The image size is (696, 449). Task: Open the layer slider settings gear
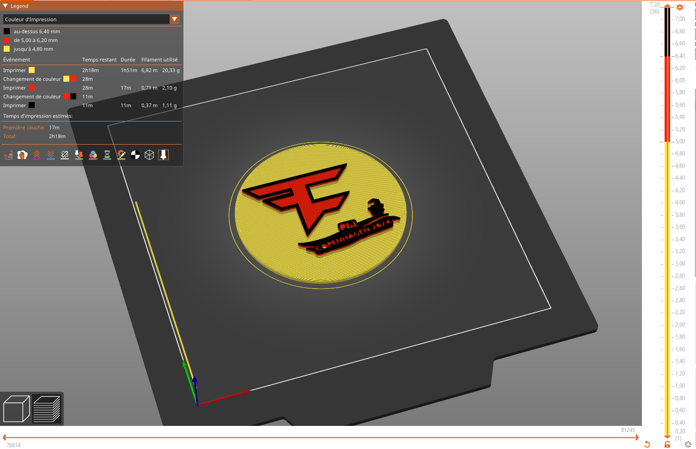pos(688,444)
